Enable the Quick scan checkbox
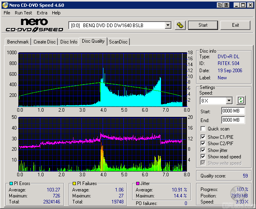The height and width of the screenshot is (209, 256). (x=203, y=129)
